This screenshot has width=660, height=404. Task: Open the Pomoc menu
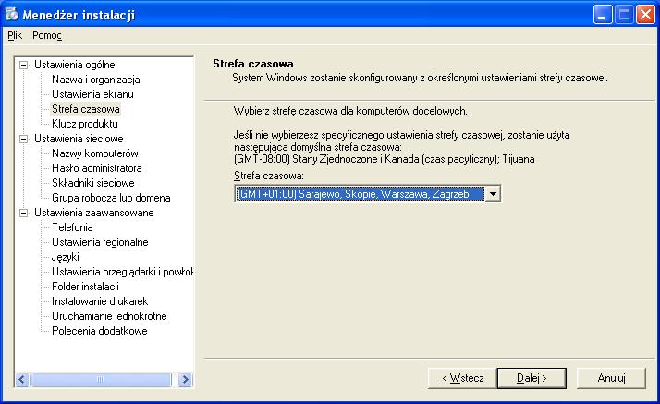[x=47, y=35]
